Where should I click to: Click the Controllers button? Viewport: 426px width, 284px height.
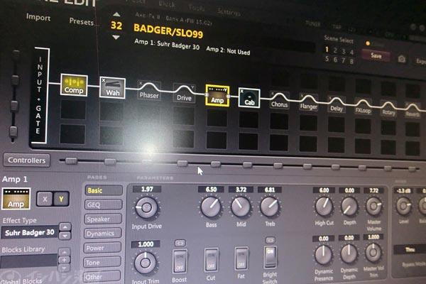coord(27,160)
